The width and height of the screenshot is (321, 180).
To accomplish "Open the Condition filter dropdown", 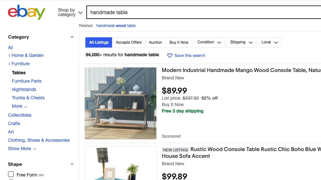I will coord(209,42).
